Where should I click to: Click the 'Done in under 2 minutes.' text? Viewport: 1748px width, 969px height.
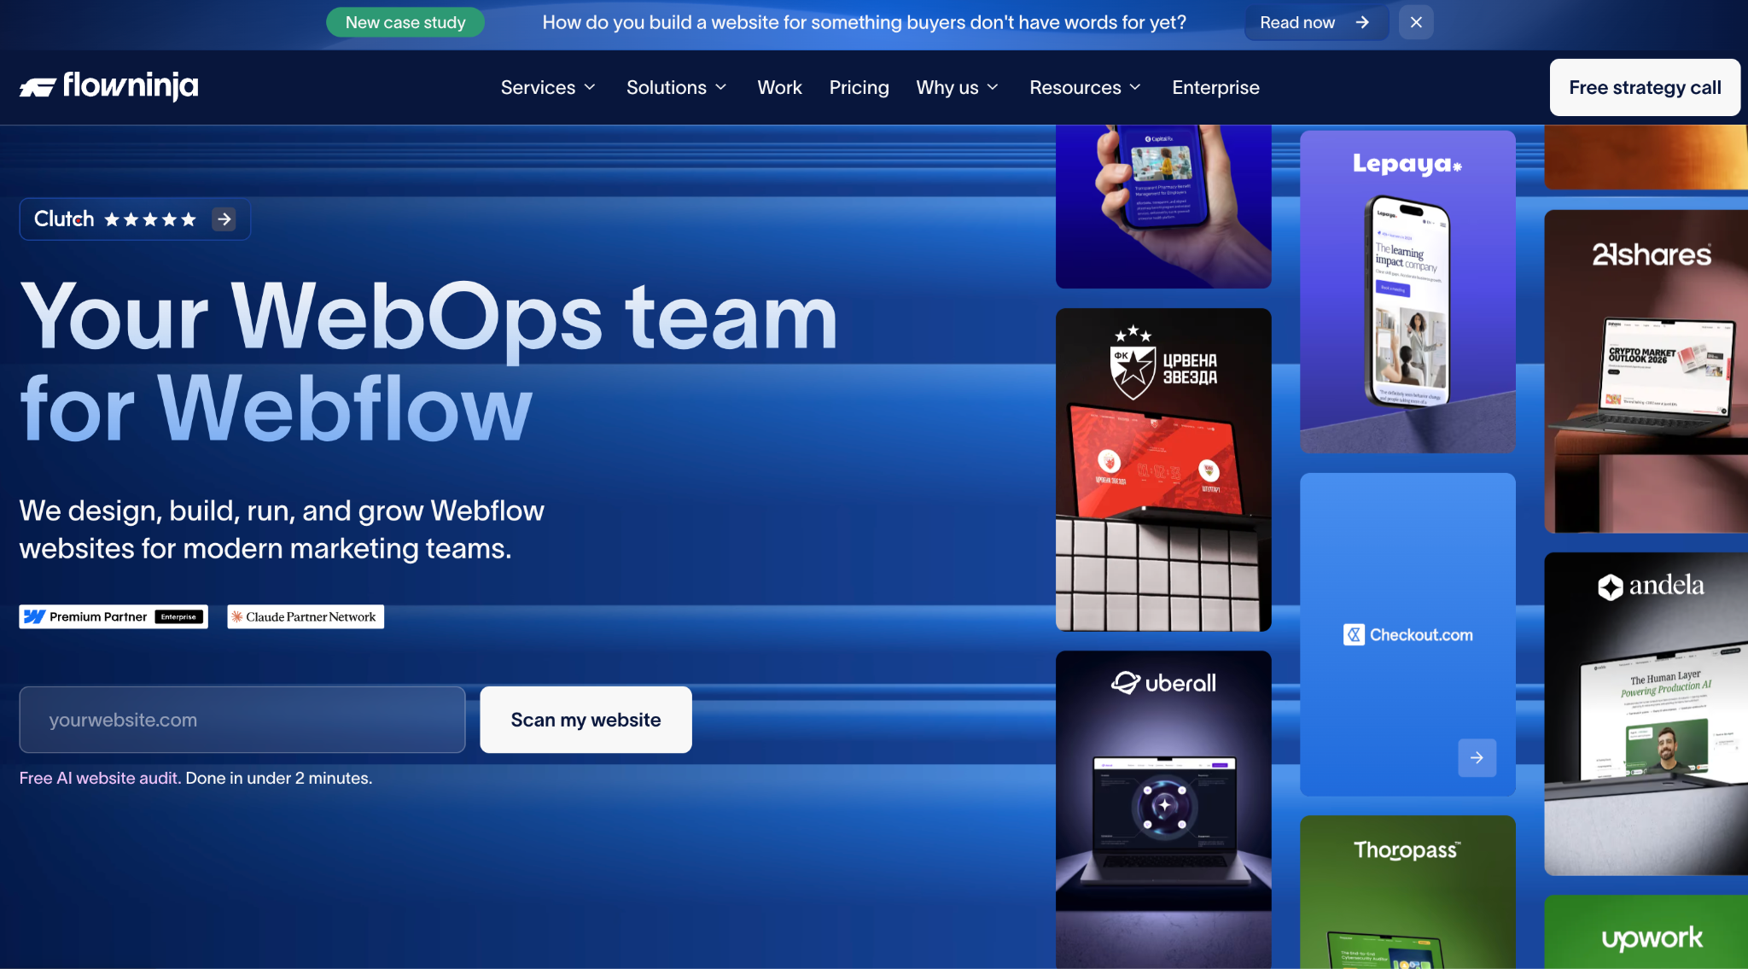coord(279,778)
